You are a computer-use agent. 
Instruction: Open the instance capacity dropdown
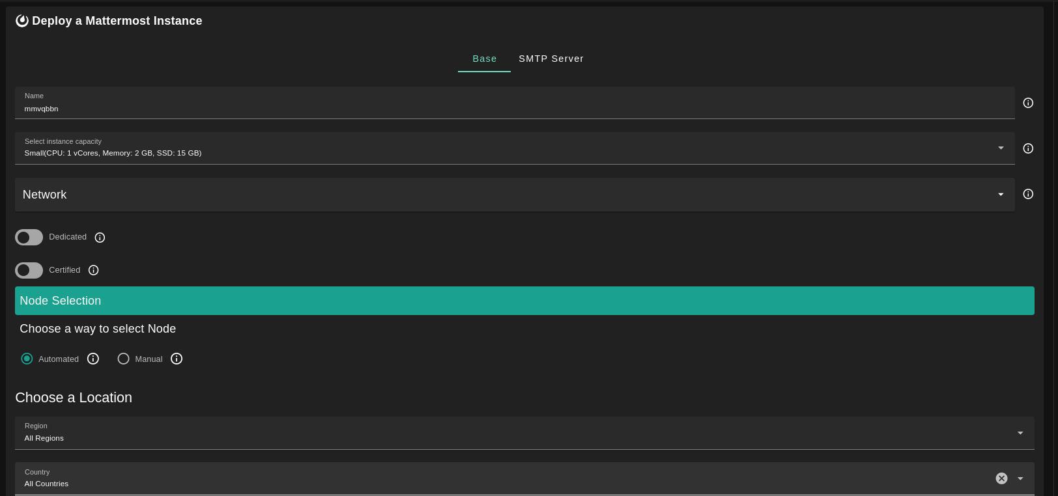[x=1001, y=148]
